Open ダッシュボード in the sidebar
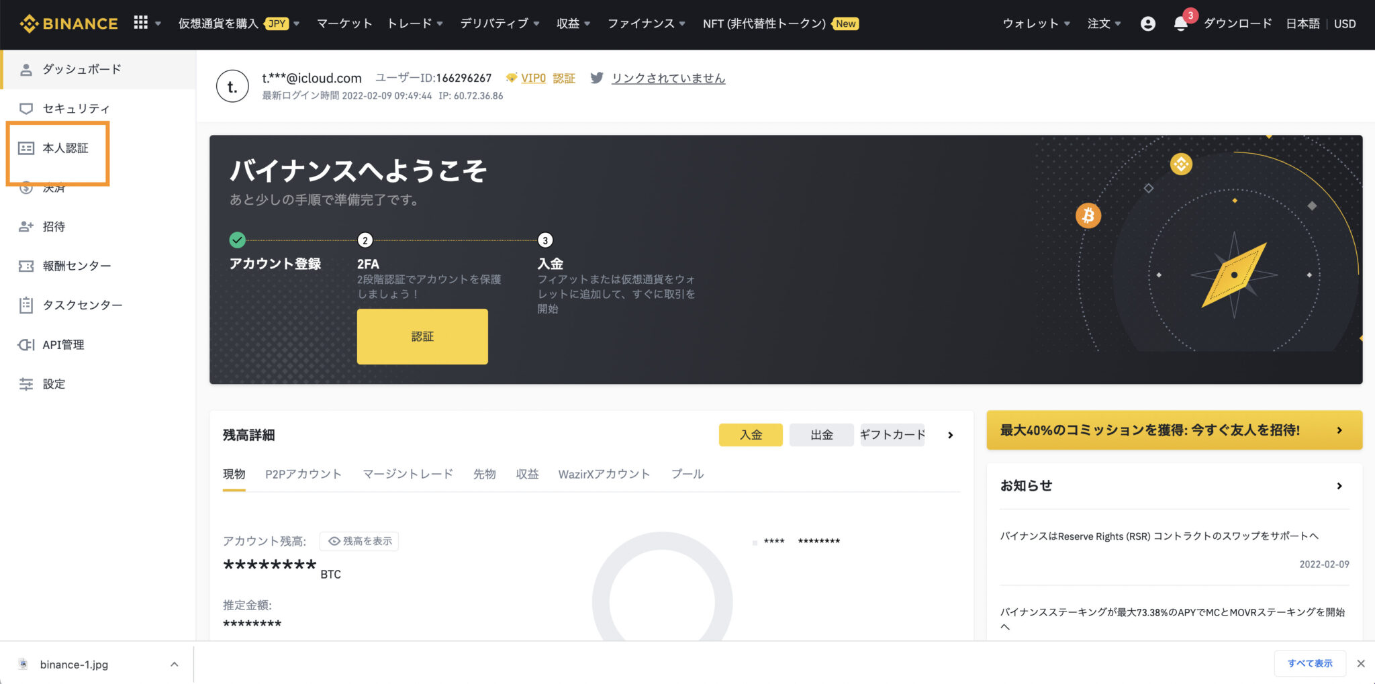 click(98, 69)
